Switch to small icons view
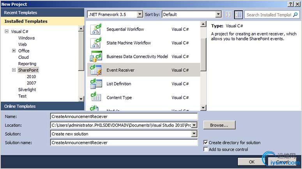The image size is (302, 169). point(228,15)
